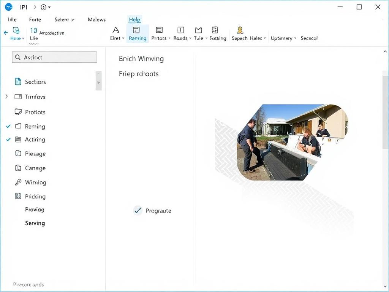Open the Help tab
389x292 pixels.
click(135, 20)
